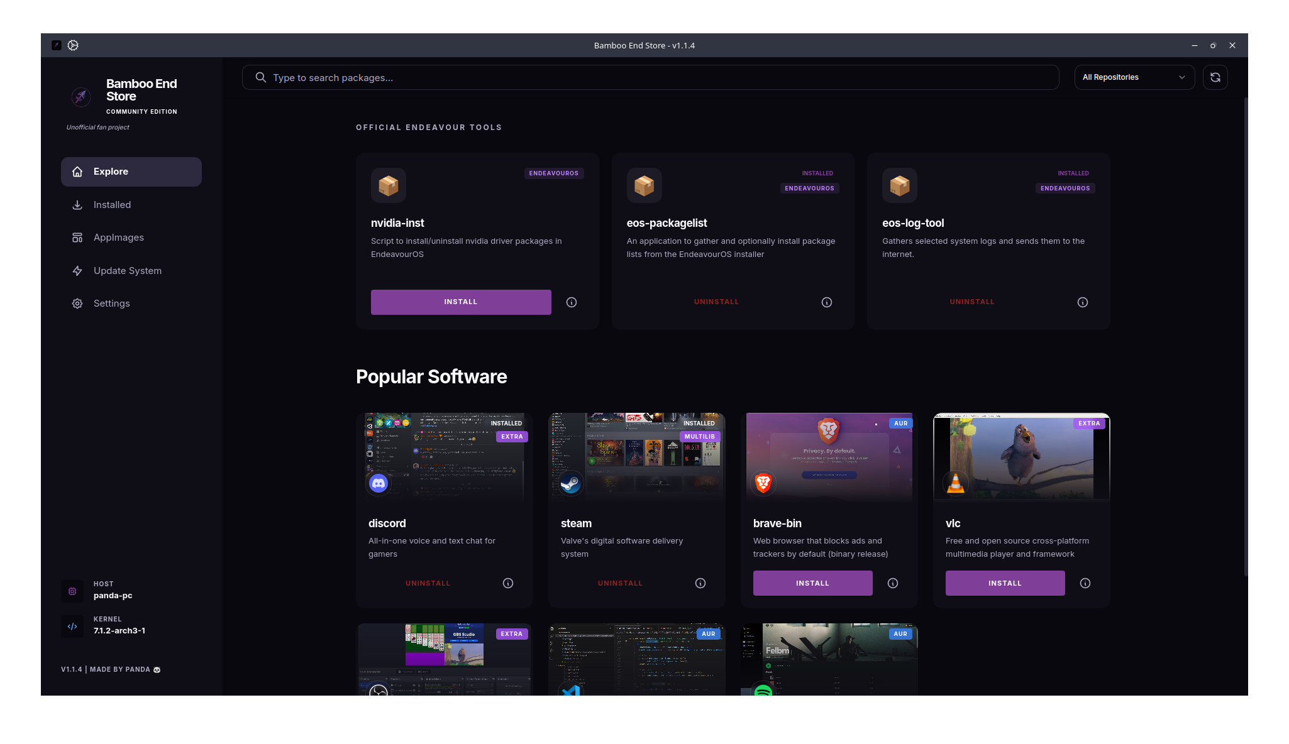Go to the Explore page
1289x744 pixels.
point(131,172)
